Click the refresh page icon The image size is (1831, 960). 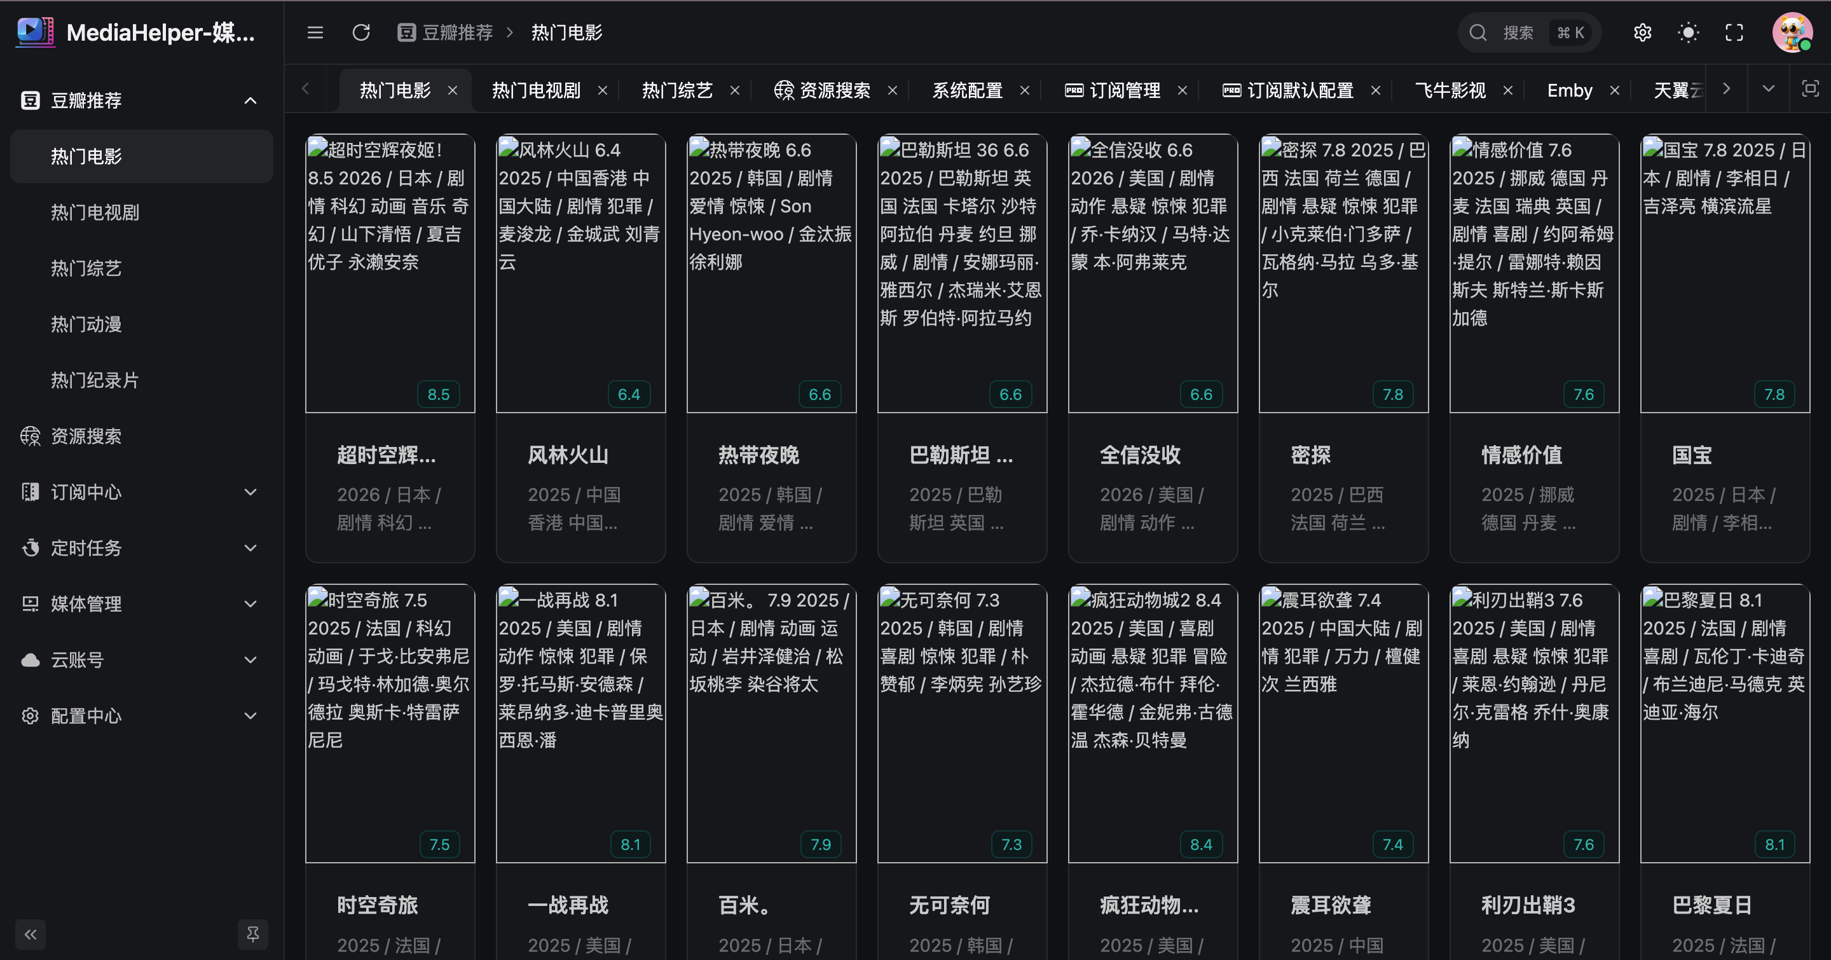tap(361, 32)
